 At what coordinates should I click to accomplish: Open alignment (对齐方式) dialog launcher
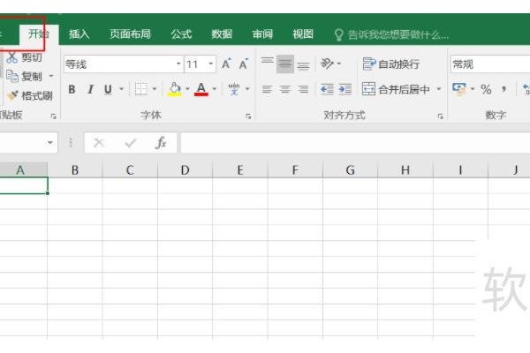pos(441,116)
